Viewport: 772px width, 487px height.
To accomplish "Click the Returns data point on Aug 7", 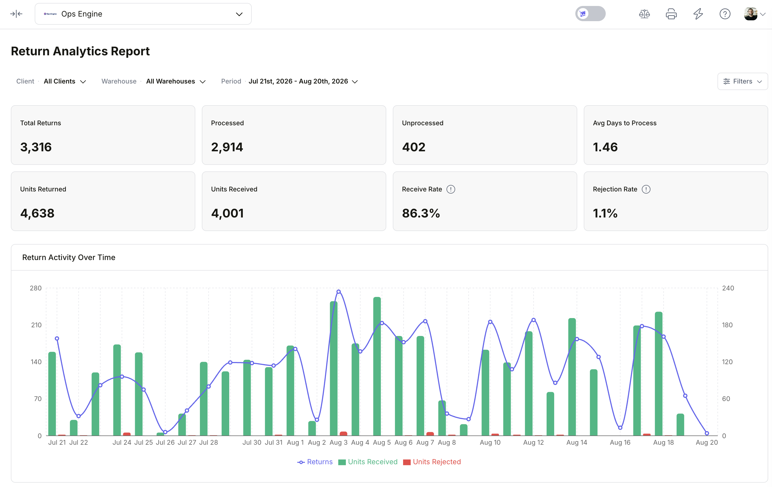I will click(425, 321).
